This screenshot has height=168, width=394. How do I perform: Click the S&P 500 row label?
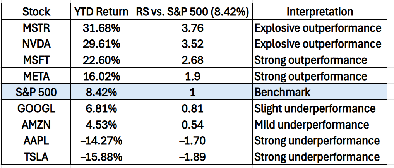(x=36, y=93)
